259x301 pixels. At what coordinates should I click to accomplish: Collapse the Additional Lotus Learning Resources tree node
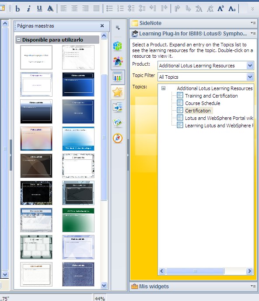[x=163, y=88]
